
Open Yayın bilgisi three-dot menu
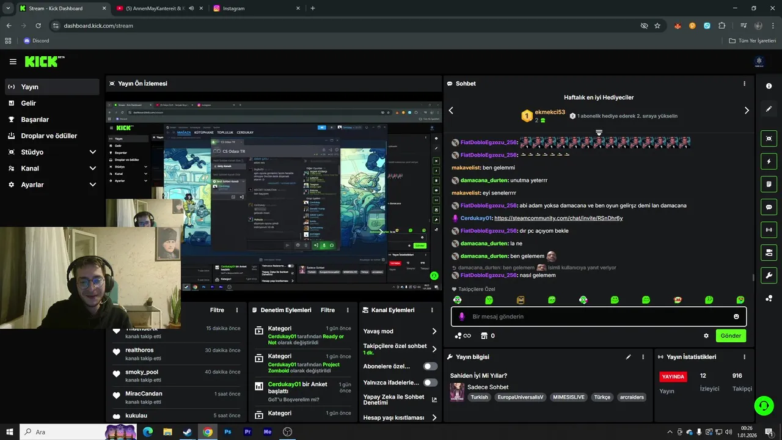[x=643, y=357]
